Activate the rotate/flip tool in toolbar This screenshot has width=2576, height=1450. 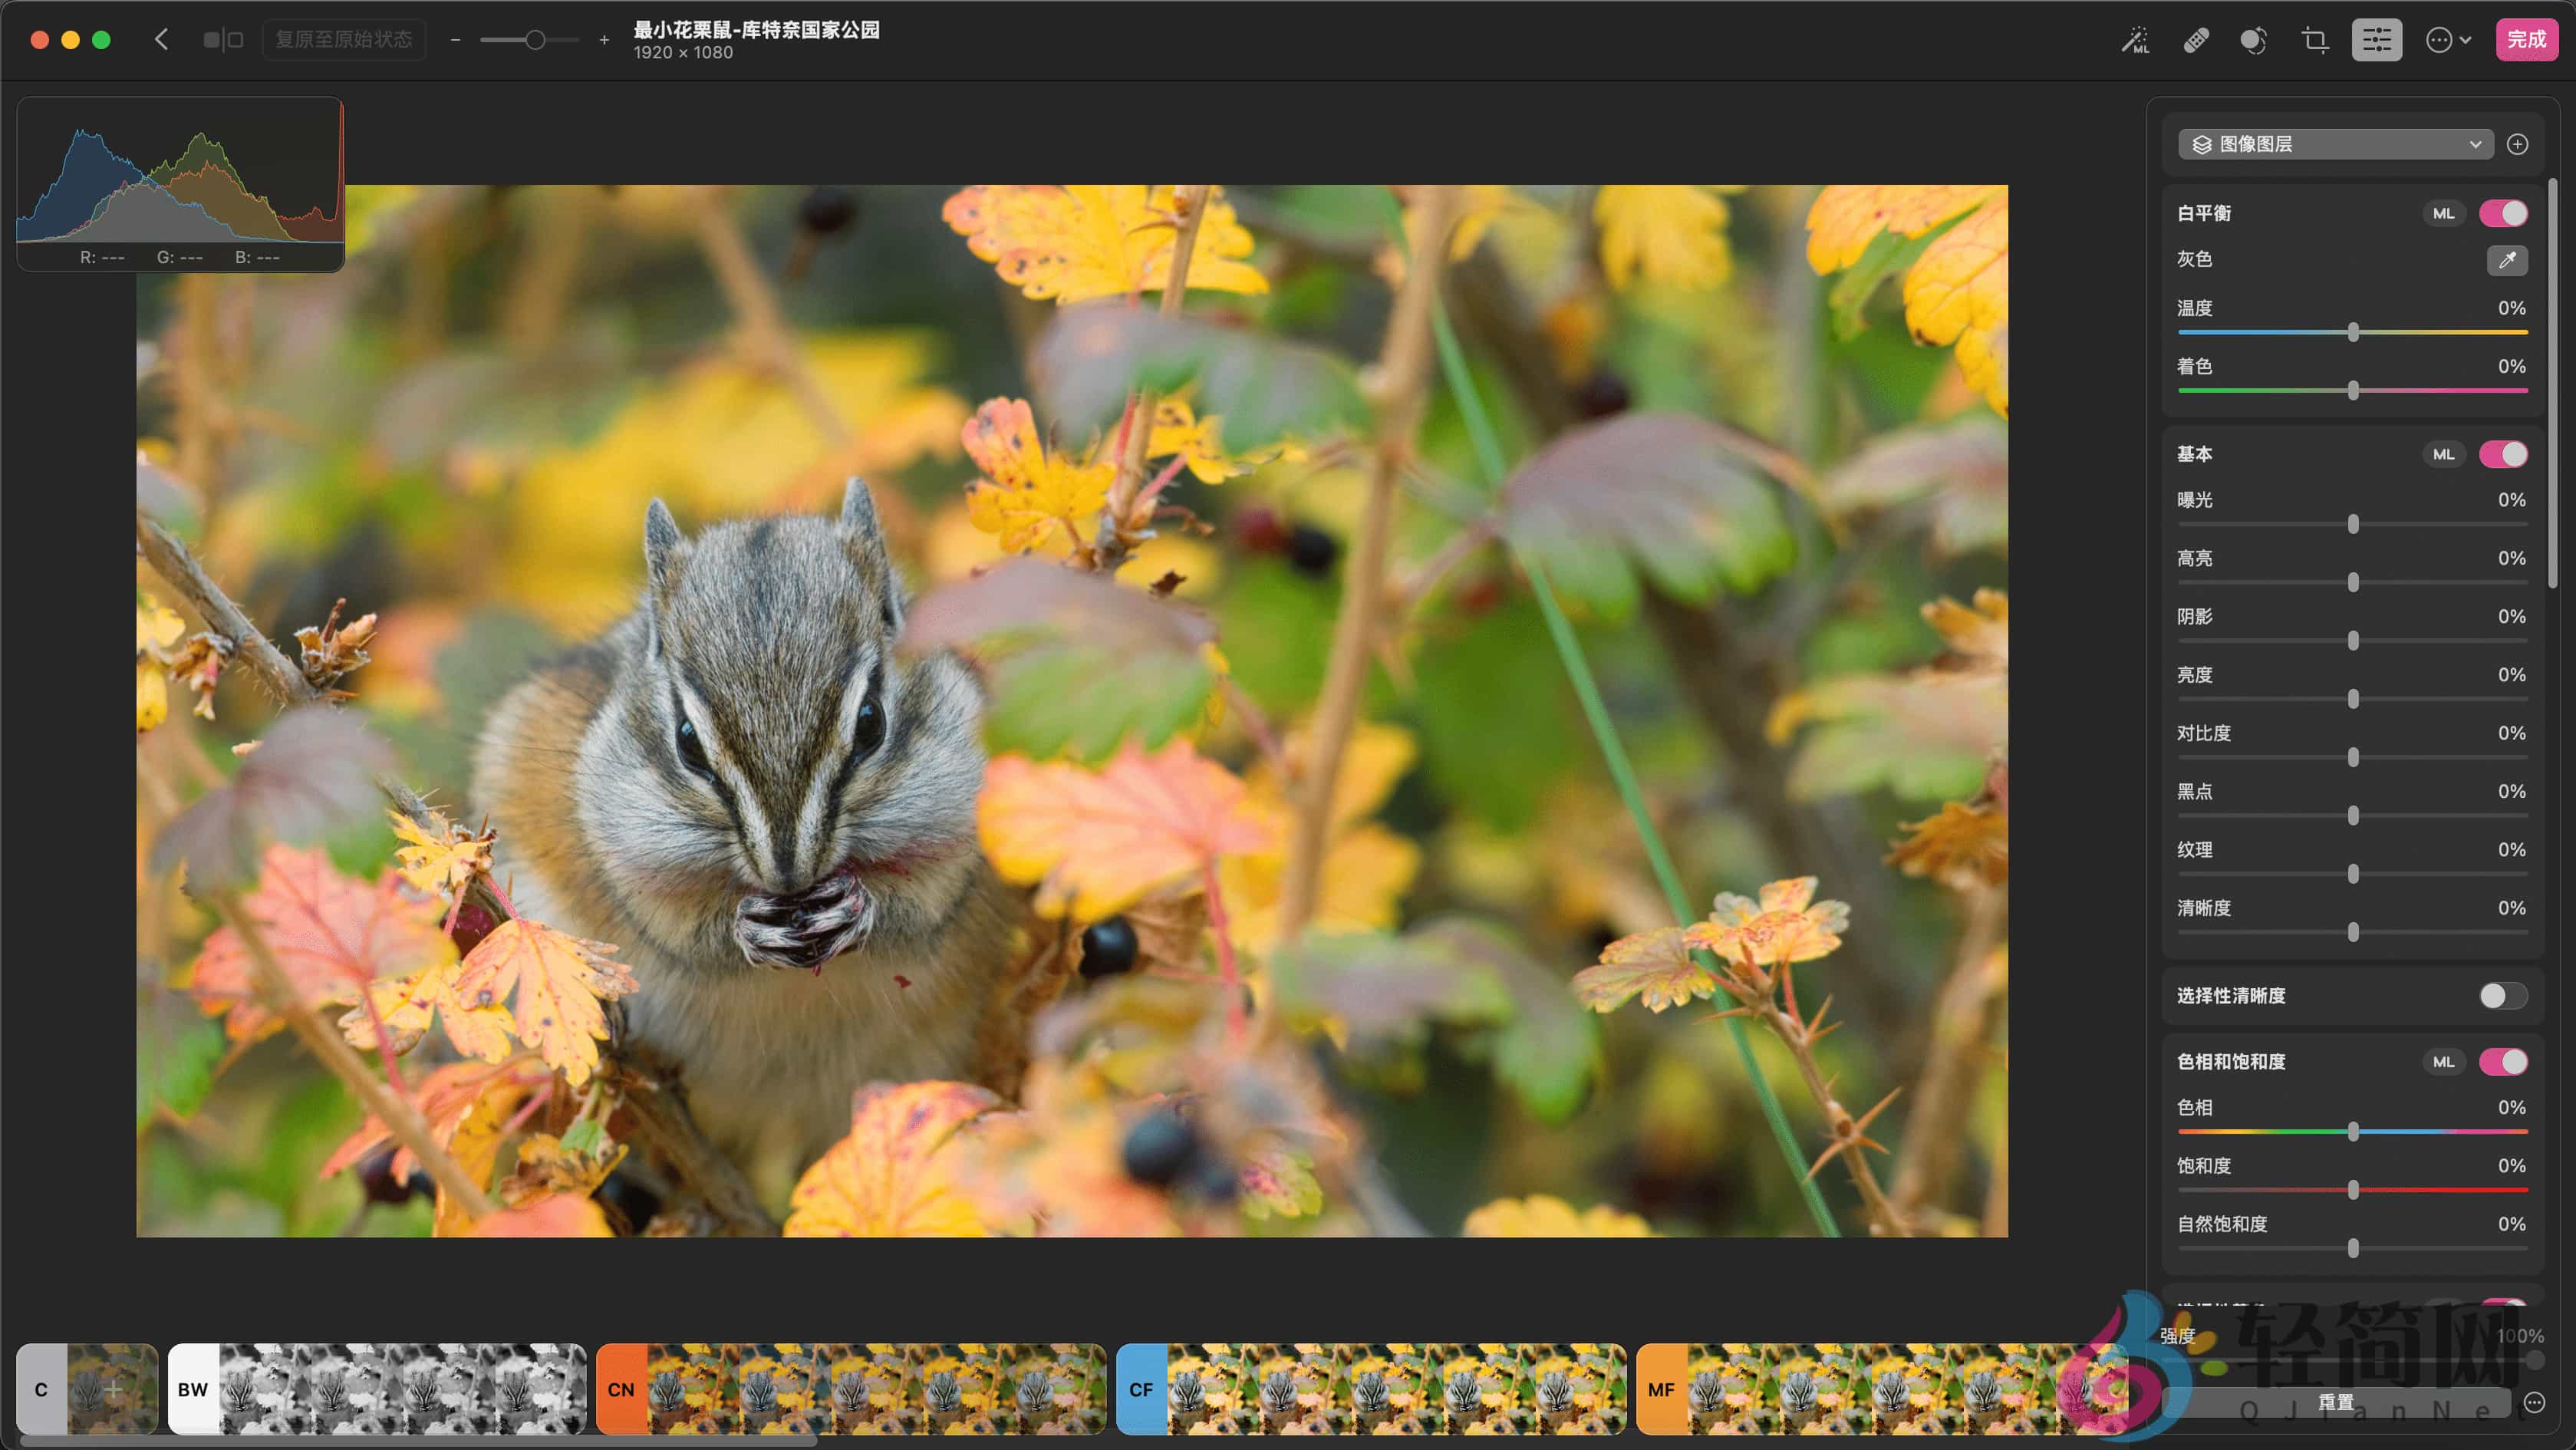pyautogui.click(x=2255, y=40)
